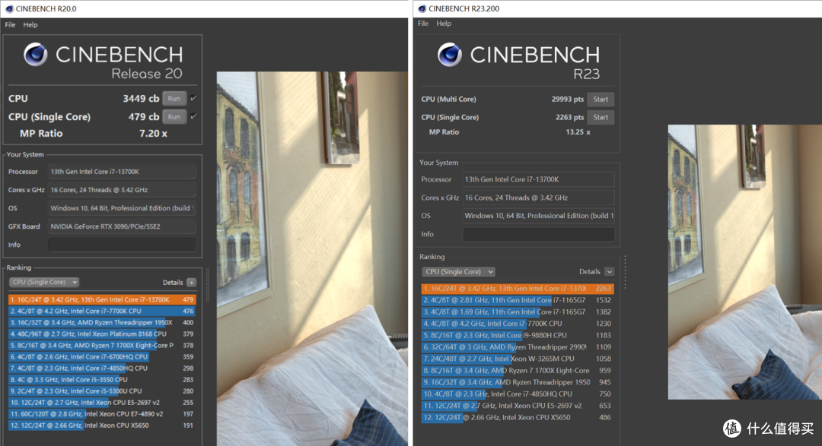The height and width of the screenshot is (446, 822).
Task: Select R20 ranking row i5-5300U 280
Action: 102,391
